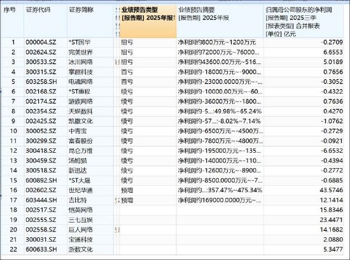Click summary cell showing 49.98%~65.24%
Screen dimensions: 350x260
[220, 111]
